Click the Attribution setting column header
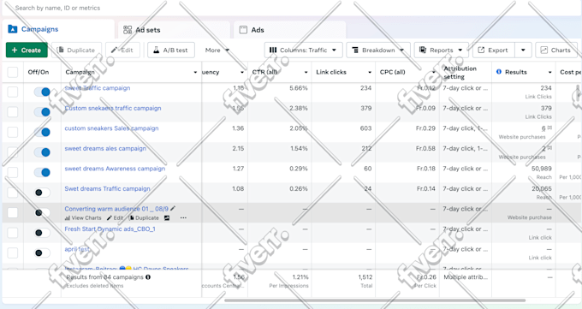This screenshot has height=309, width=582. click(x=460, y=73)
